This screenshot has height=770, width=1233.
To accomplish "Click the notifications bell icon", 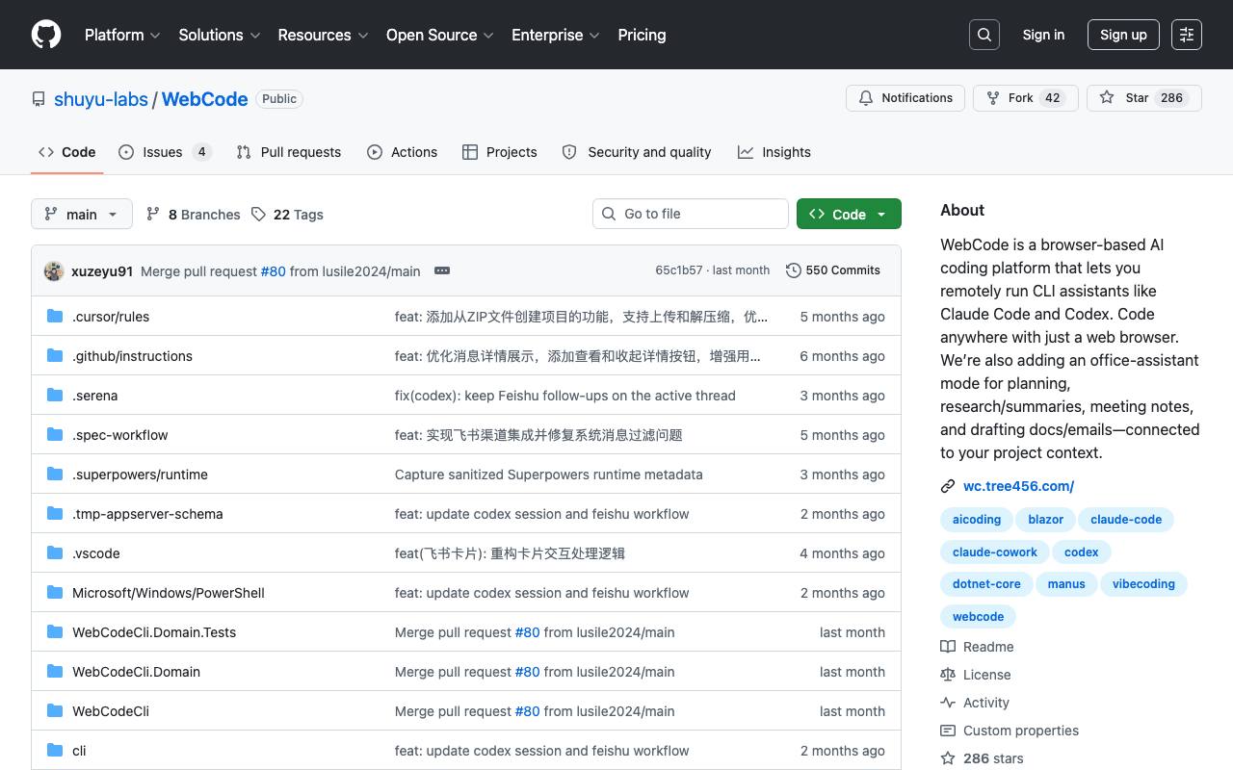I will coord(866,98).
